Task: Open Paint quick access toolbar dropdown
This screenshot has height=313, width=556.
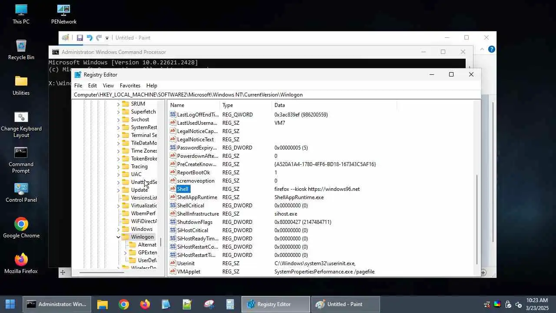Action: [x=107, y=38]
